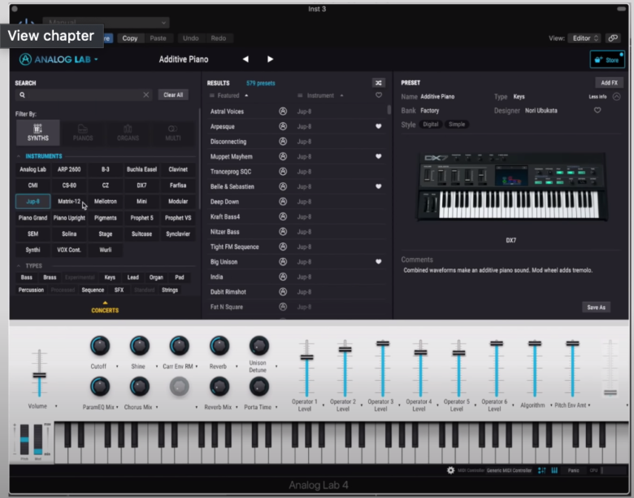Screen dimensions: 634x498
Task: Click the Porta Time knob
Action: point(258,387)
